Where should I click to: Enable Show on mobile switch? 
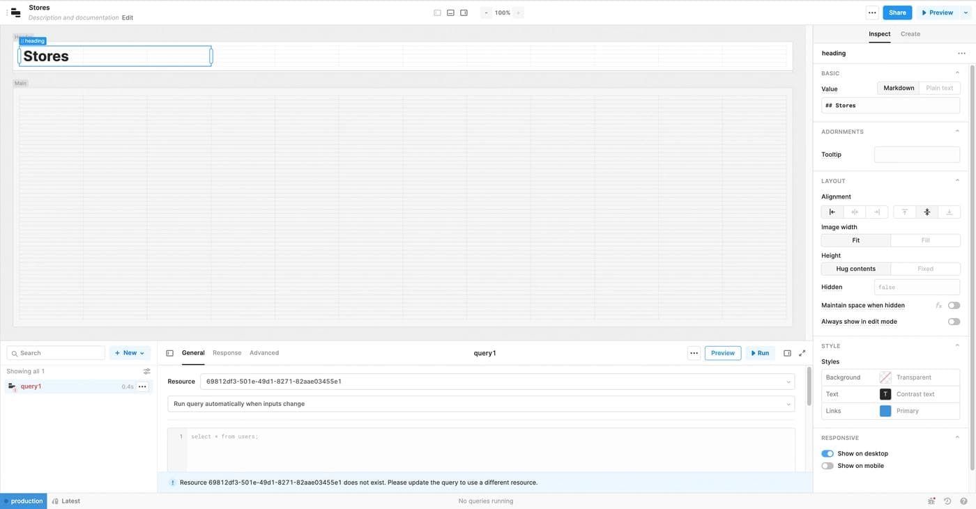pyautogui.click(x=828, y=466)
